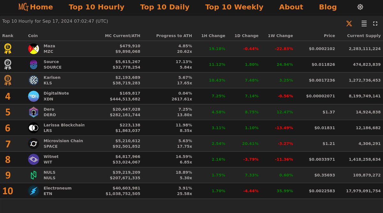The width and height of the screenshot is (383, 213).
Task: Open the Karlsen coin name link
Action: click(52, 78)
